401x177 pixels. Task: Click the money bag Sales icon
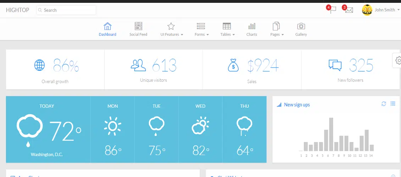click(234, 65)
